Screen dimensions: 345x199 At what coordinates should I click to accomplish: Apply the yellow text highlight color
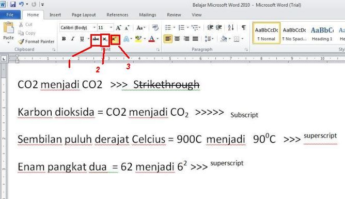pyautogui.click(x=138, y=39)
